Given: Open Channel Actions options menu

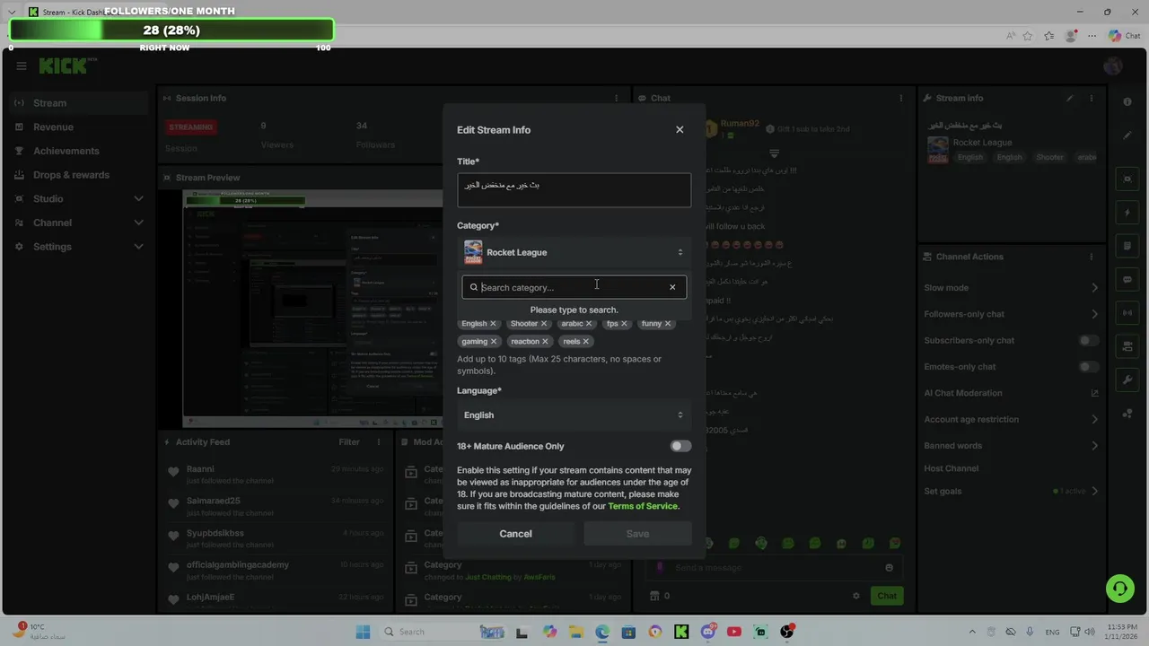Looking at the screenshot, I should pos(1092,257).
